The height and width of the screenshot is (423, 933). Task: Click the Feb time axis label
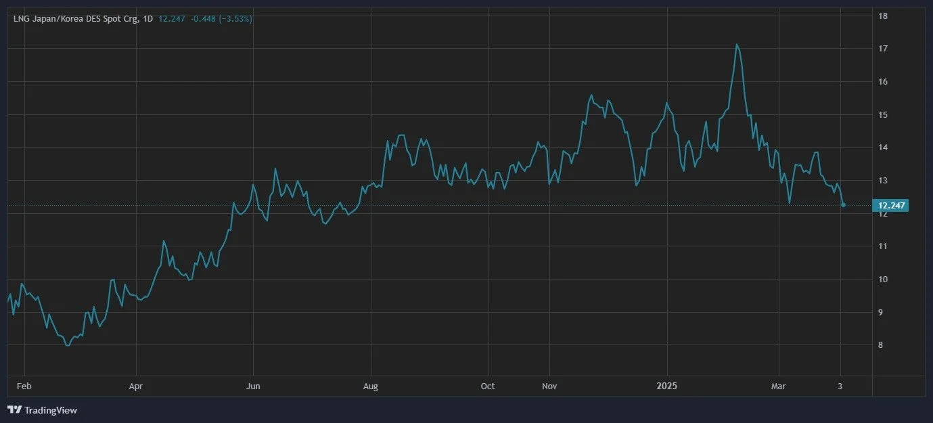23,386
